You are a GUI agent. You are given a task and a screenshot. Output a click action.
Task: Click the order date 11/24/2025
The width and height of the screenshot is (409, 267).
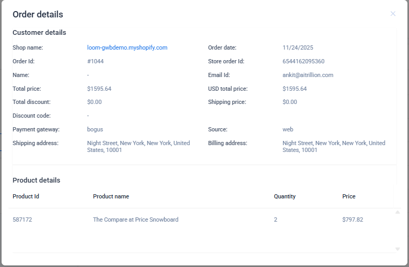point(299,47)
